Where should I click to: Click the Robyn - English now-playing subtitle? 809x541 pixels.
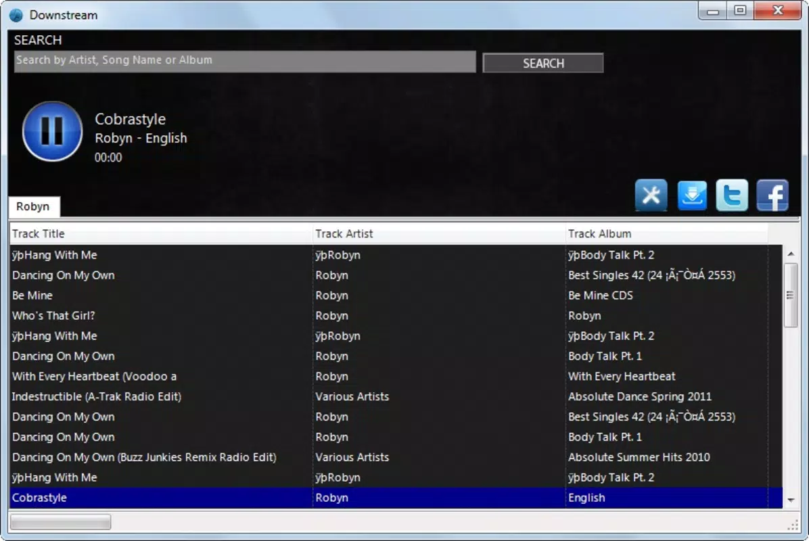tap(141, 138)
